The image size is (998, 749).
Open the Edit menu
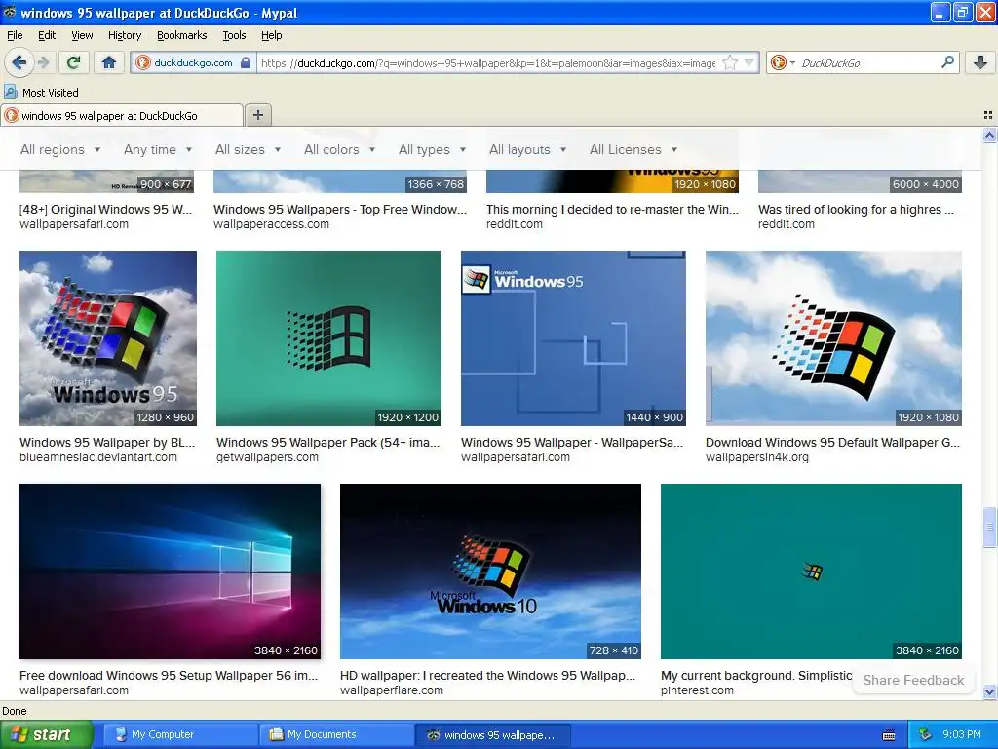coord(47,35)
